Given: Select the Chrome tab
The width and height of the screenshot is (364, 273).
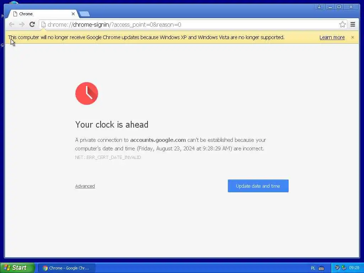Looking at the screenshot, I should (43, 14).
